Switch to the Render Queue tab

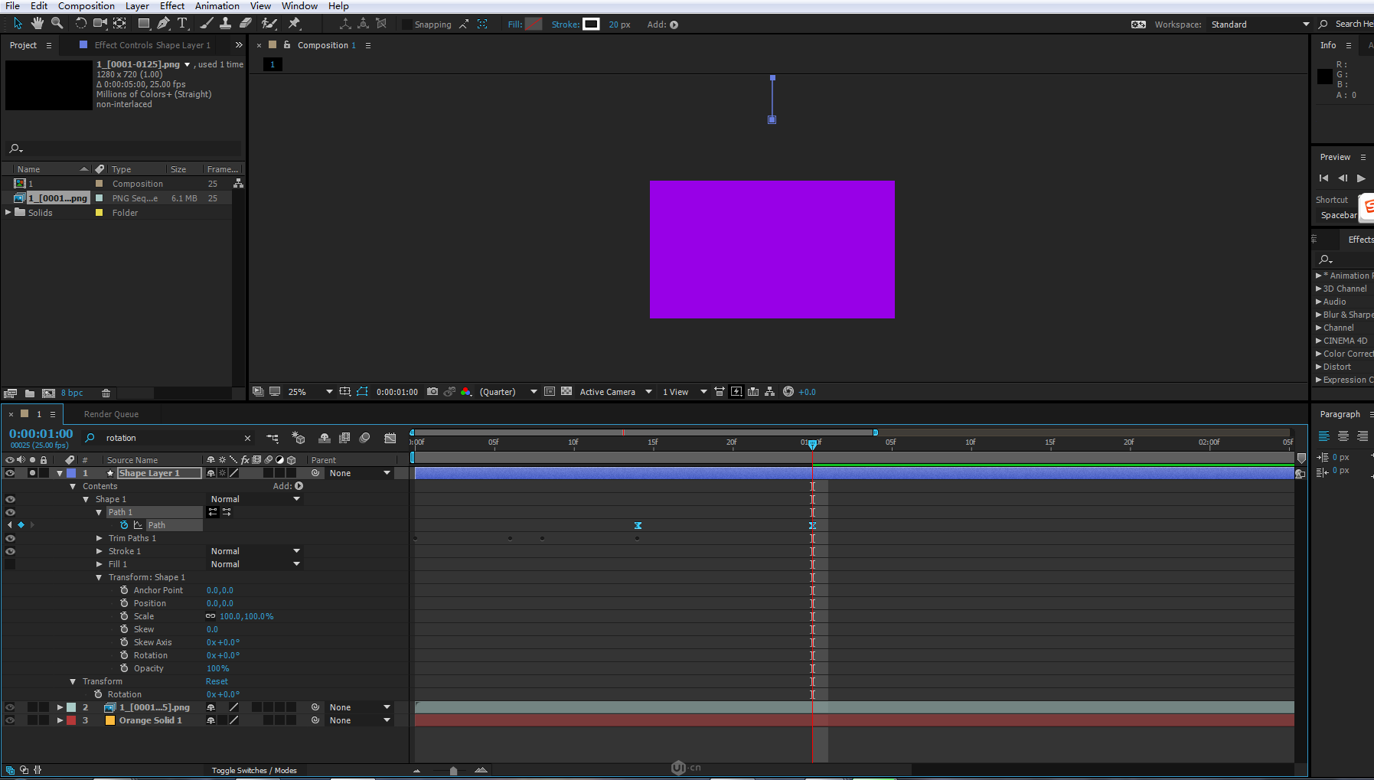[111, 414]
